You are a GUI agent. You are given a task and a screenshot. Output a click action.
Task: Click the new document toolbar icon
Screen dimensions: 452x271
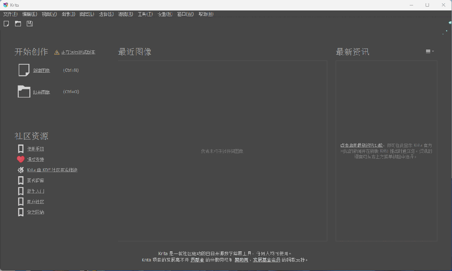pyautogui.click(x=6, y=23)
